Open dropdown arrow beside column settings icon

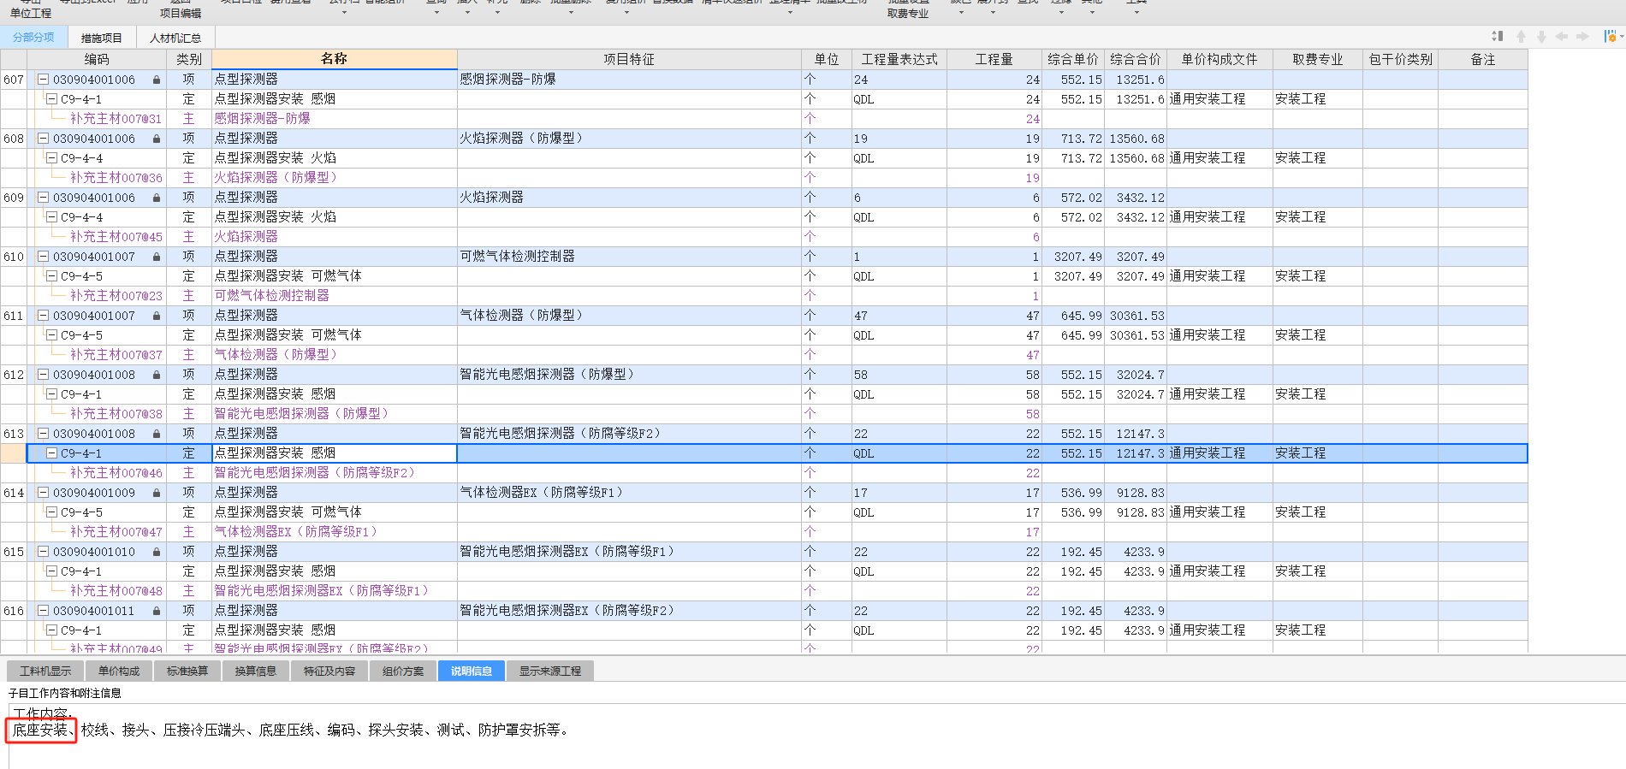coord(1621,37)
